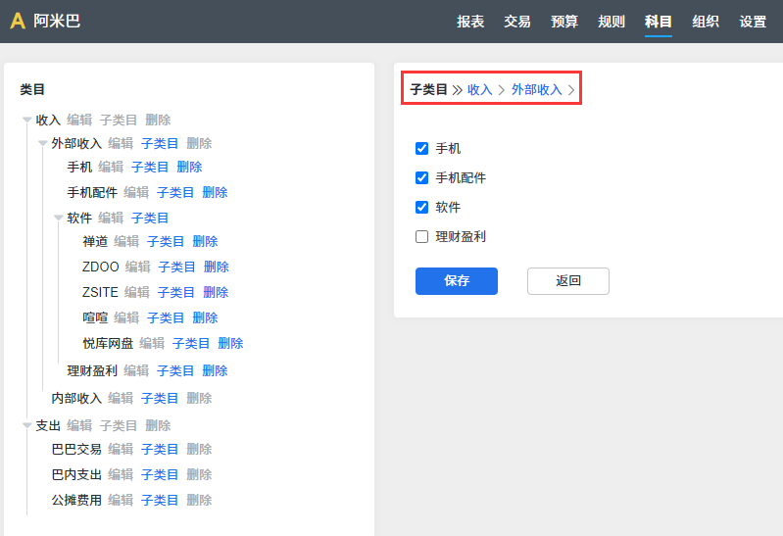Open the 预算 menu
This screenshot has height=536, width=783.
(564, 22)
